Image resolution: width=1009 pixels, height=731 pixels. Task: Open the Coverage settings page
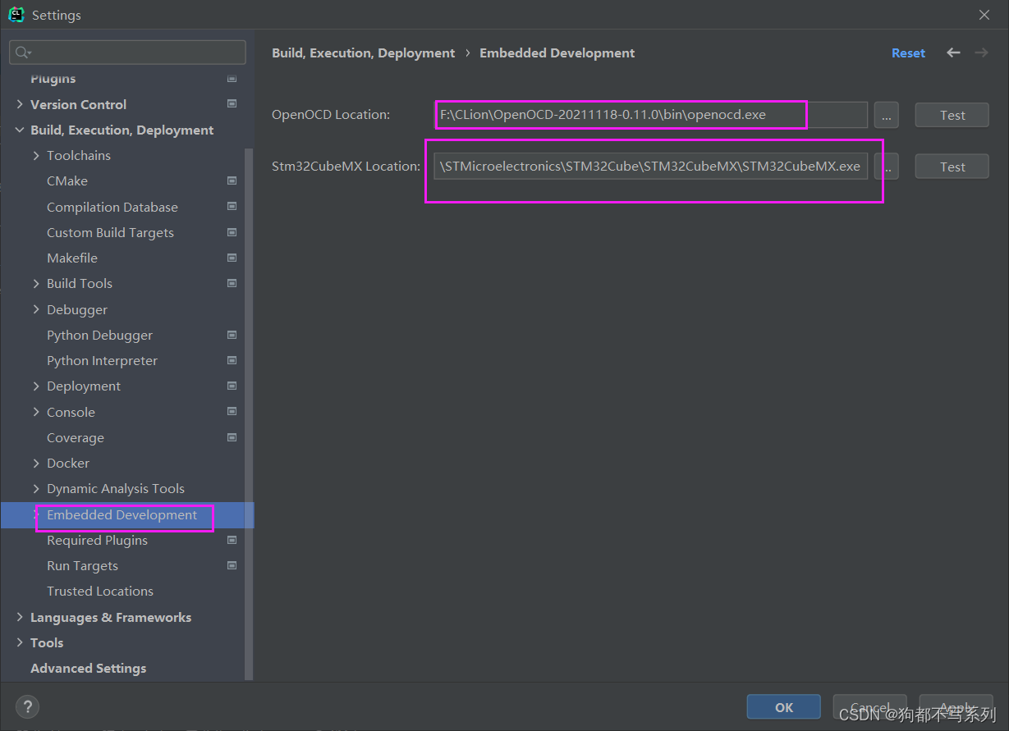(76, 437)
